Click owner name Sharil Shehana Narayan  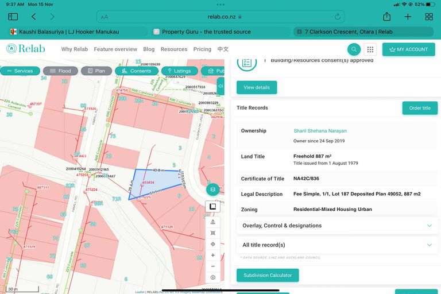[320, 131]
